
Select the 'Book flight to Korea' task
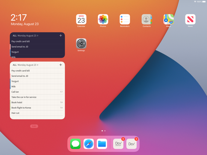coord(37,108)
